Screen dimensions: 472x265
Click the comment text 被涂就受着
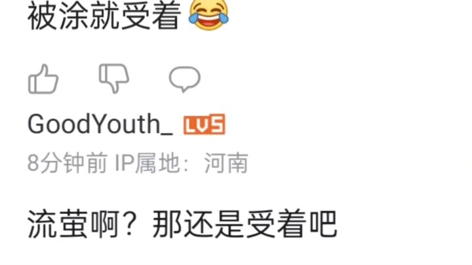pos(104,16)
